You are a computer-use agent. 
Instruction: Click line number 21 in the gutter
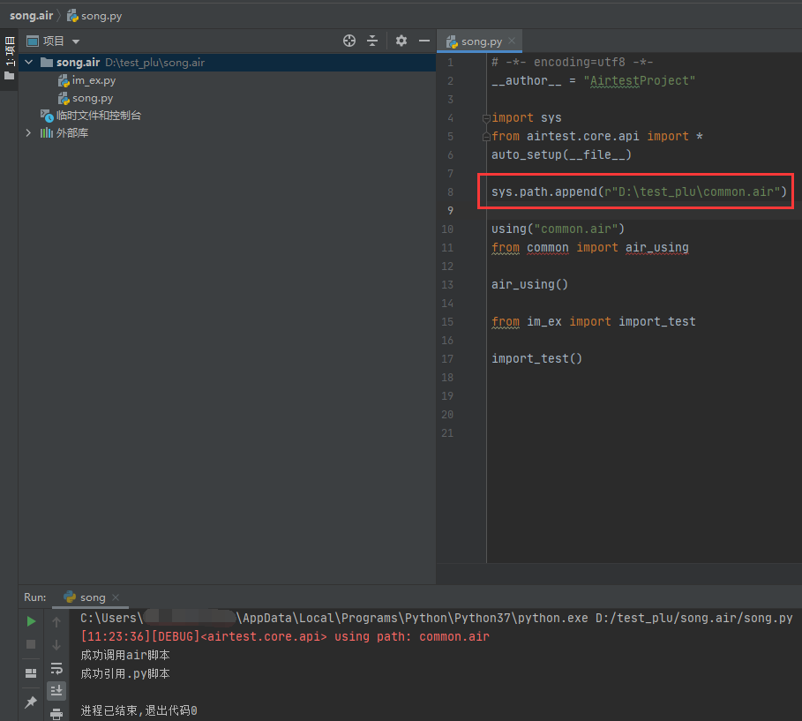pos(447,433)
